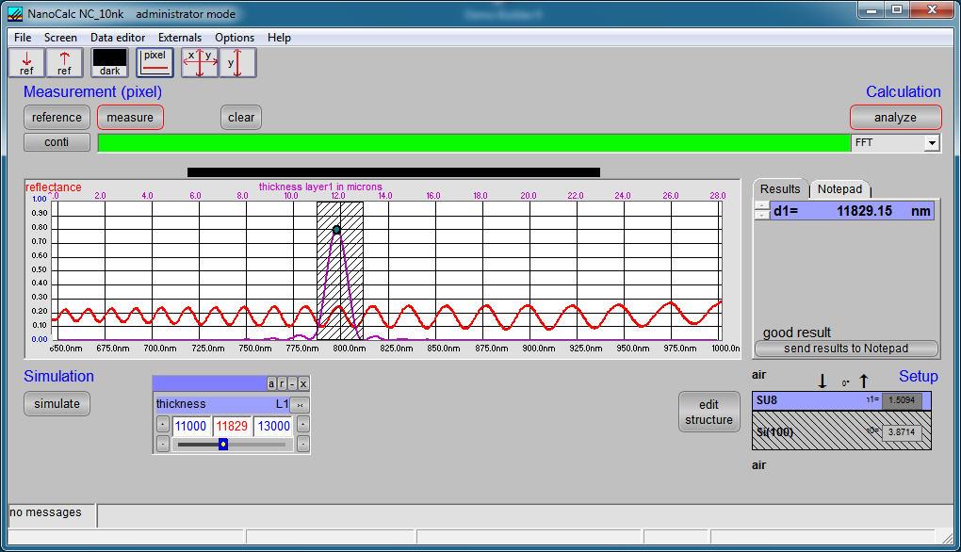Click the 11829 thickness value field
The width and height of the screenshot is (961, 552).
tap(232, 426)
